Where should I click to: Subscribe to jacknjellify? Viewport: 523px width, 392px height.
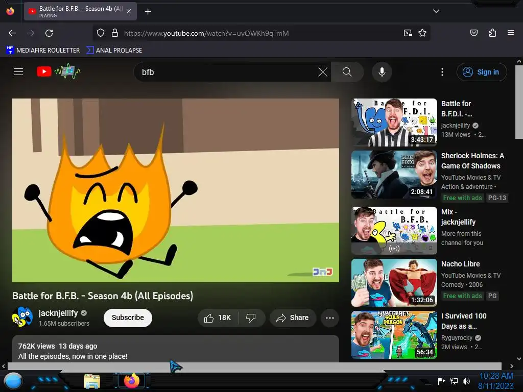click(x=128, y=317)
